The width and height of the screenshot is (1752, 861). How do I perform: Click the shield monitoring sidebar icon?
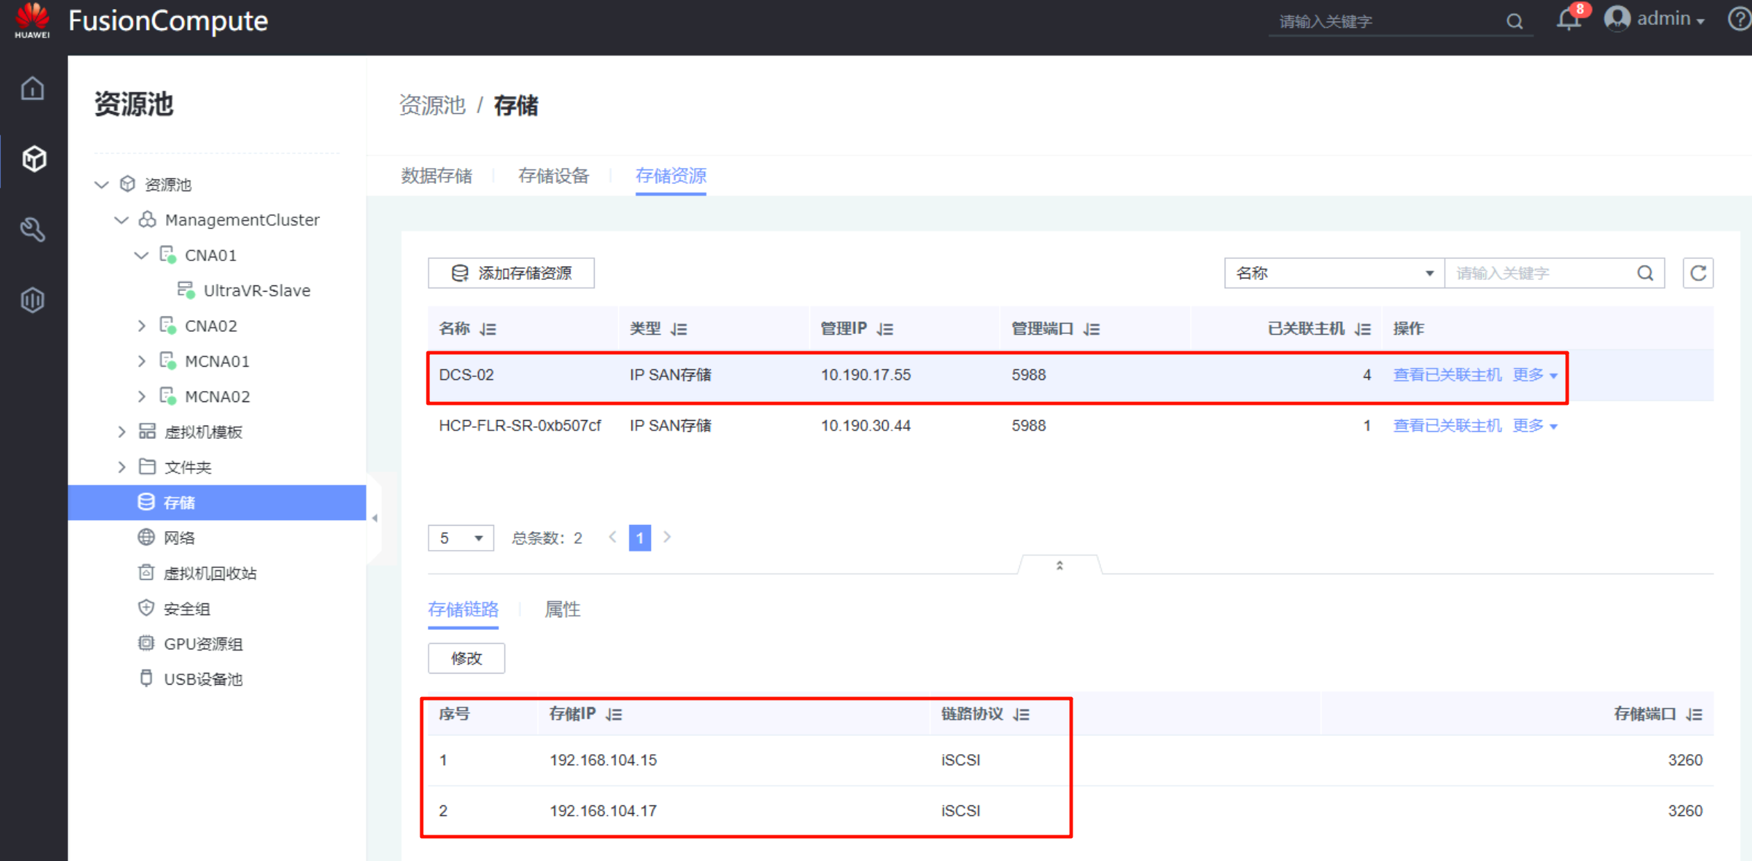33,300
